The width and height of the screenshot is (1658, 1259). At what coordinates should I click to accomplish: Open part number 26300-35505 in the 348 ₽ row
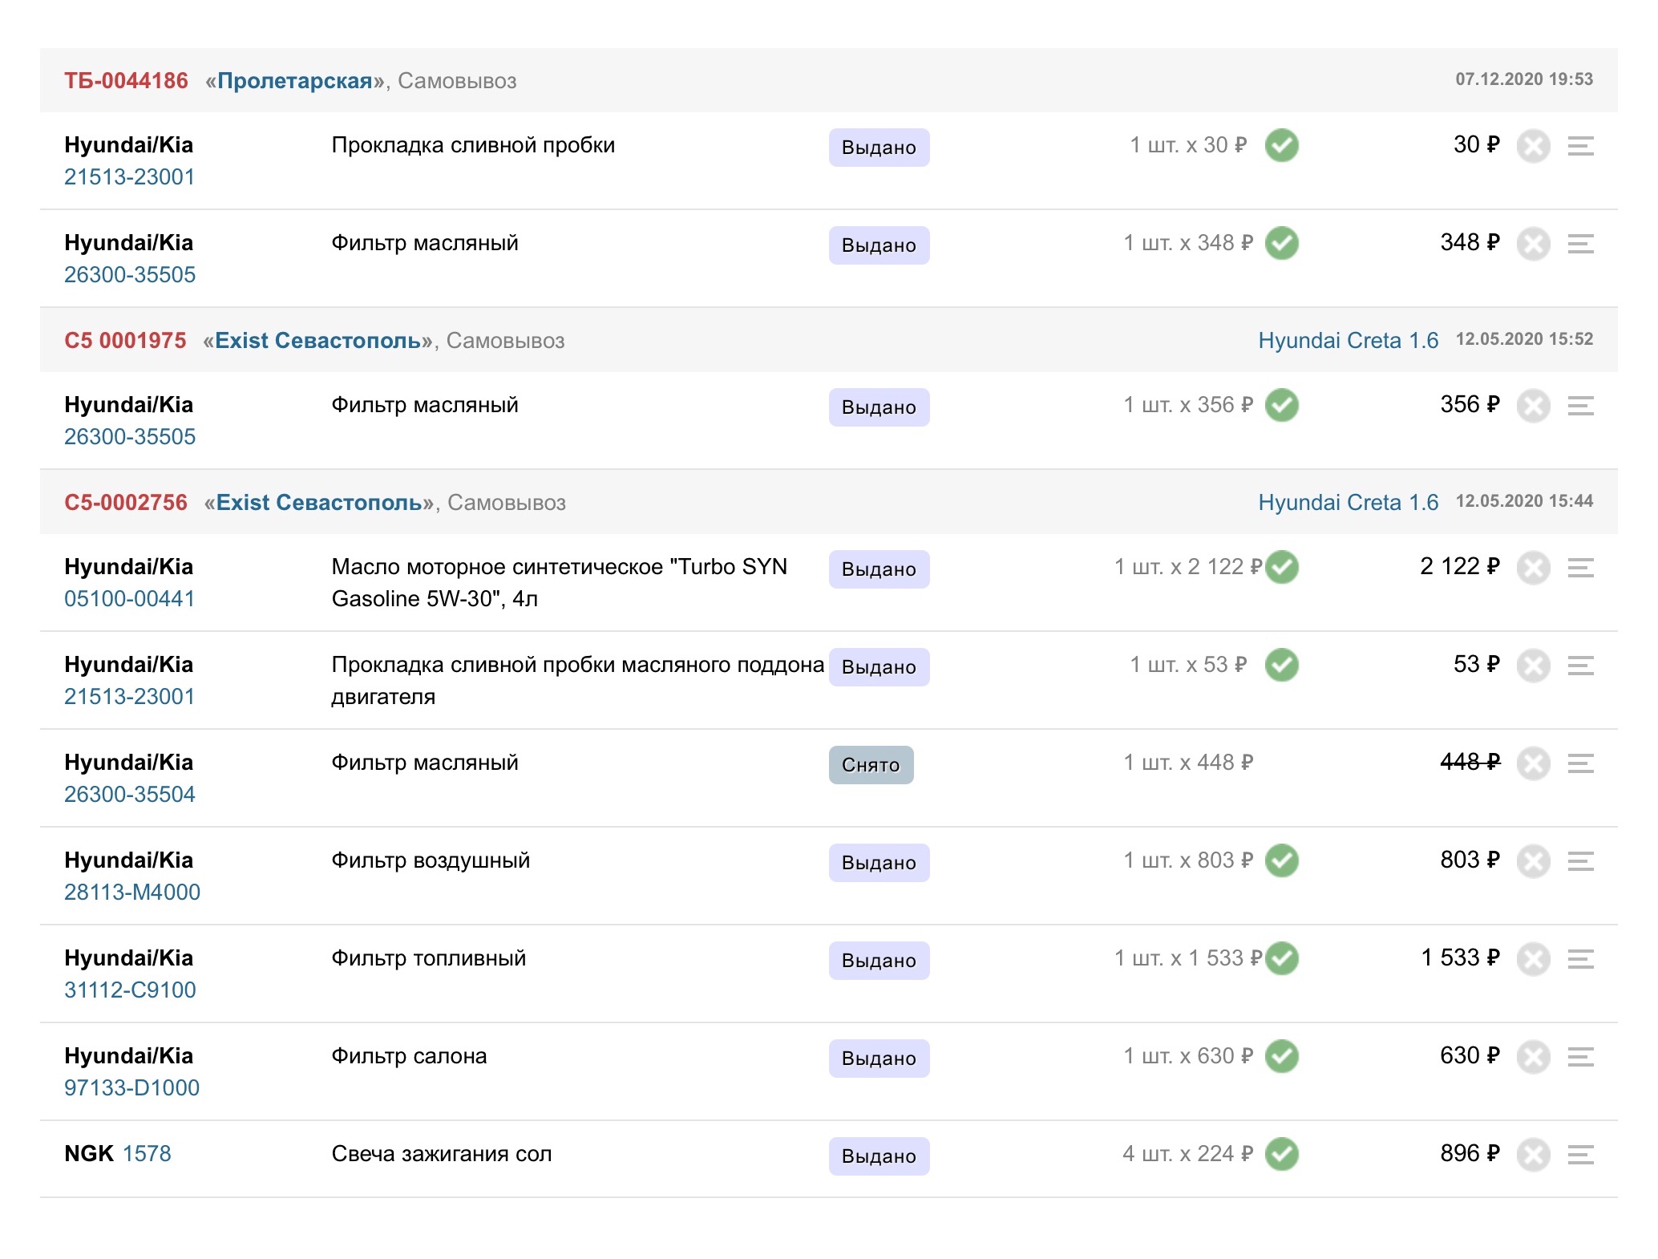[x=130, y=274]
